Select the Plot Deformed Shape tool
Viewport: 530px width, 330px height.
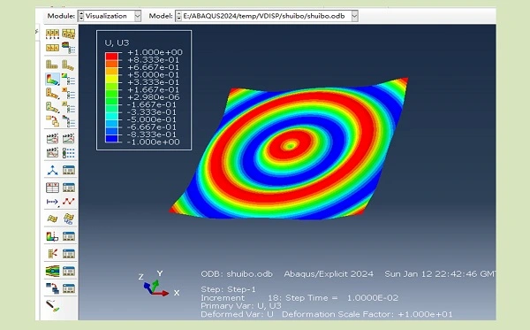68,65
